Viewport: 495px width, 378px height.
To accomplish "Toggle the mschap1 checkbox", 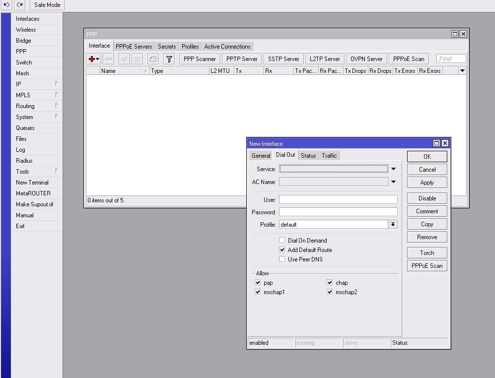I will pyautogui.click(x=258, y=292).
